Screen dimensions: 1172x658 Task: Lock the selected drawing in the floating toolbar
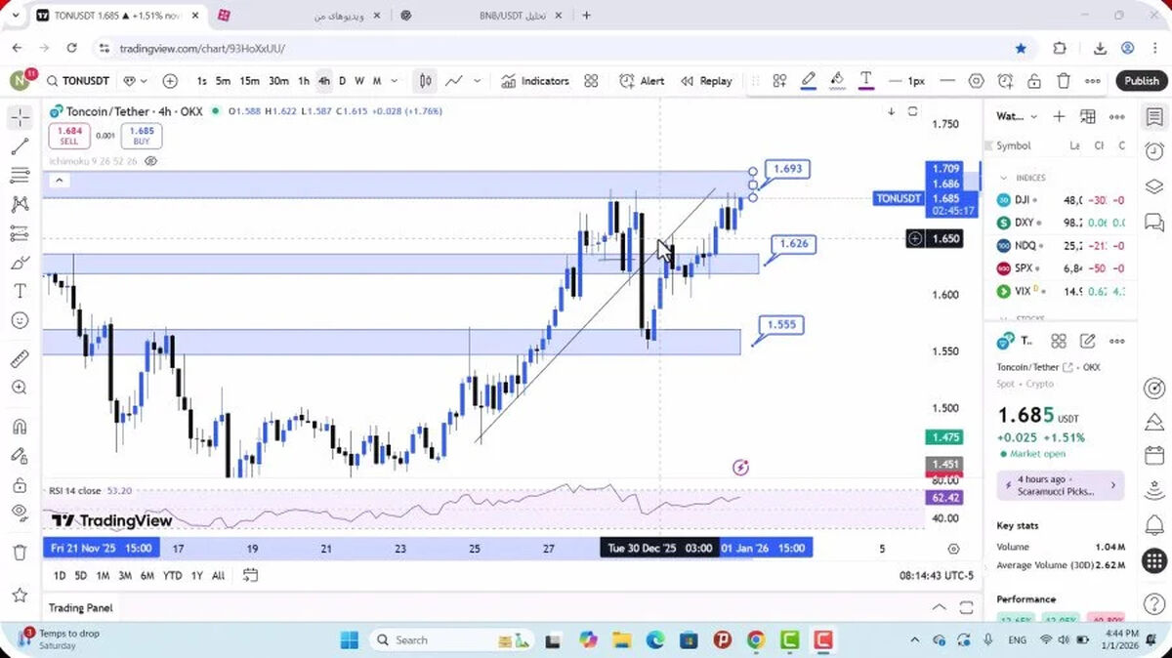pos(1034,81)
